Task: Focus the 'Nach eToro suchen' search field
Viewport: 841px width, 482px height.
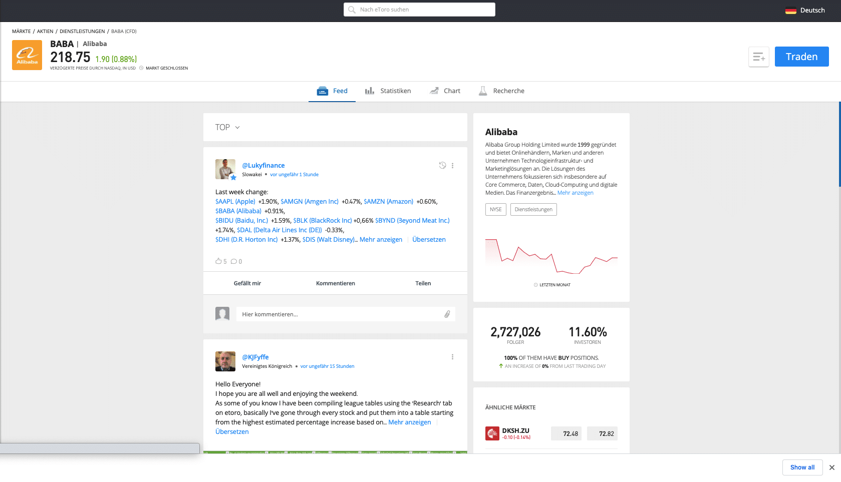Action: (419, 10)
